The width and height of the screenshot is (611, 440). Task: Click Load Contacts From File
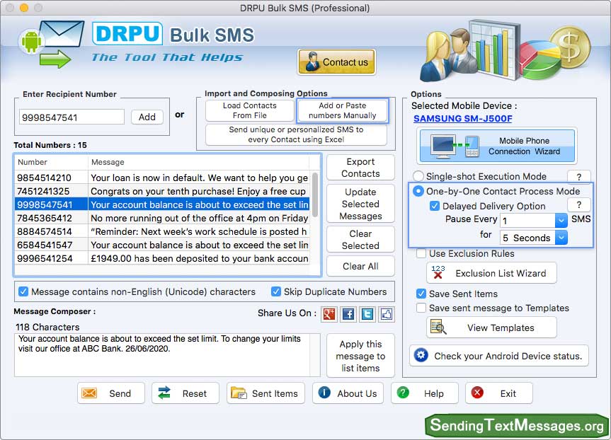250,110
